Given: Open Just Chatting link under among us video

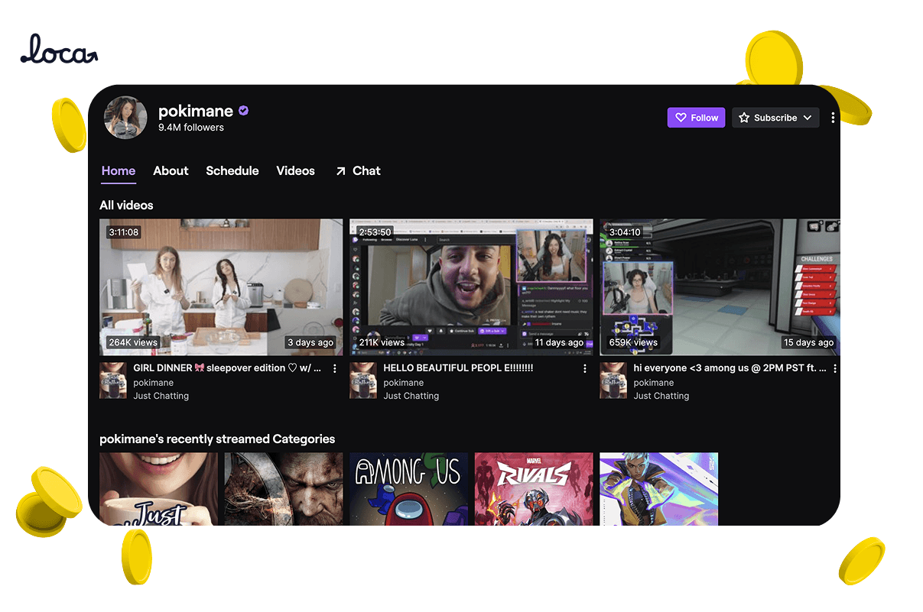Looking at the screenshot, I should tap(661, 396).
